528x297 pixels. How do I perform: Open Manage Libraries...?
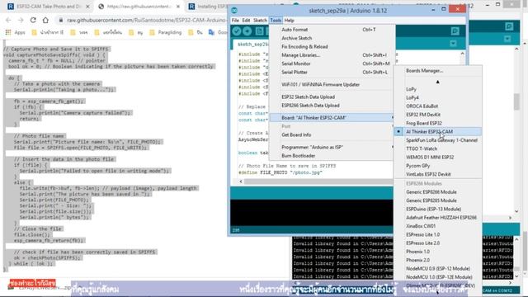click(332, 55)
